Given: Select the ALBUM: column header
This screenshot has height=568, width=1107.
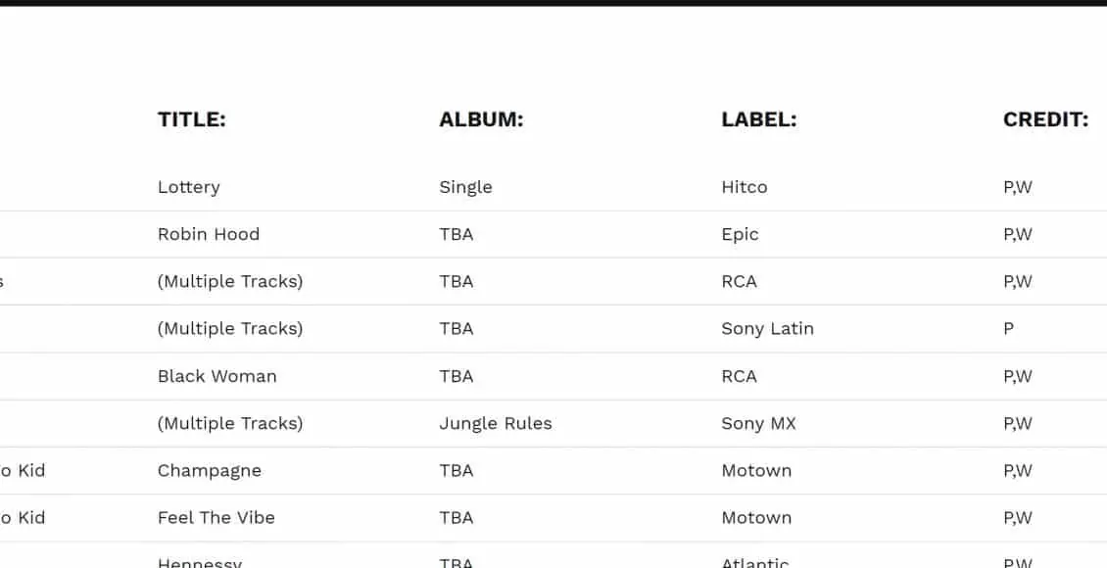Looking at the screenshot, I should click(481, 119).
